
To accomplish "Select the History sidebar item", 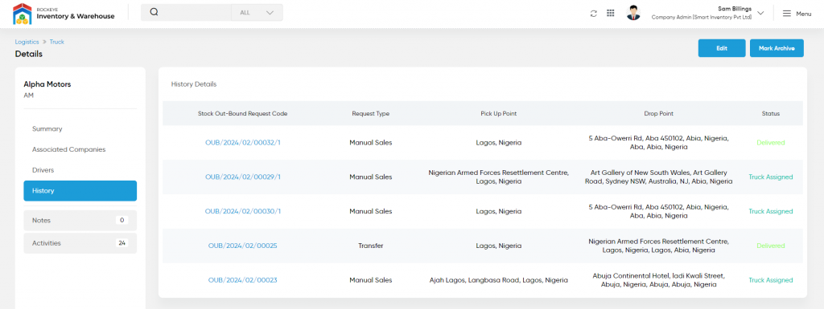I will (80, 191).
